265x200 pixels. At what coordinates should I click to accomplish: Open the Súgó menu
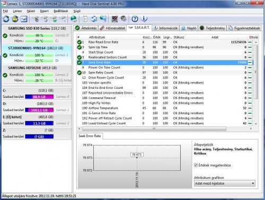pyautogui.click(x=77, y=11)
